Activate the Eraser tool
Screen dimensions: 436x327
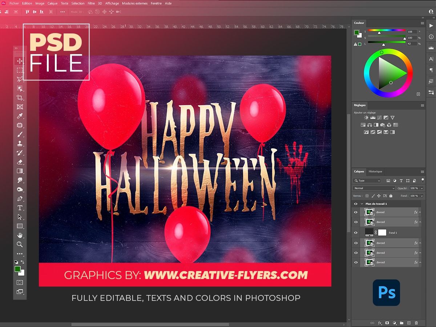pyautogui.click(x=20, y=162)
